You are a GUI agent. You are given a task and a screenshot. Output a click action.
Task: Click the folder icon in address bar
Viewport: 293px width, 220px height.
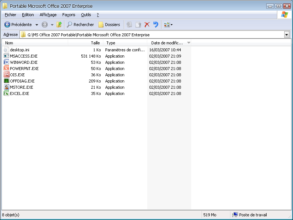[23, 34]
